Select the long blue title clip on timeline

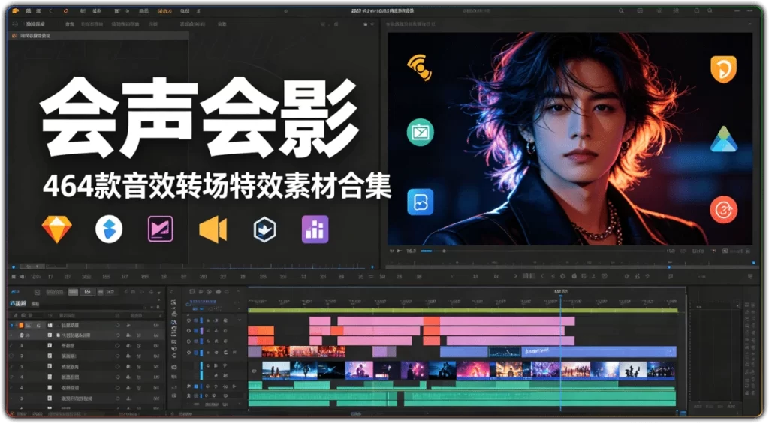click(x=599, y=352)
